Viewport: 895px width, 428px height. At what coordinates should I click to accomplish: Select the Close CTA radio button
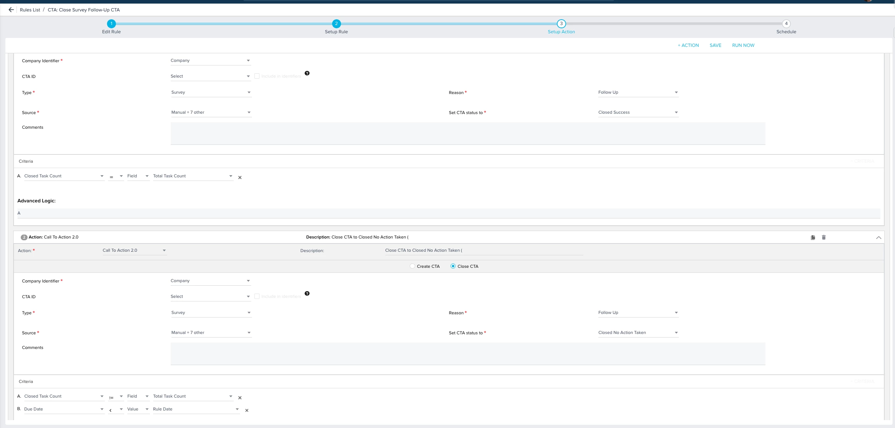point(453,266)
